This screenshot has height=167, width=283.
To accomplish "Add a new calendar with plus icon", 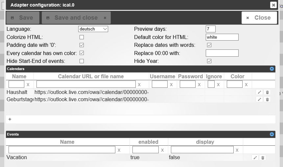I will point(10,120).
